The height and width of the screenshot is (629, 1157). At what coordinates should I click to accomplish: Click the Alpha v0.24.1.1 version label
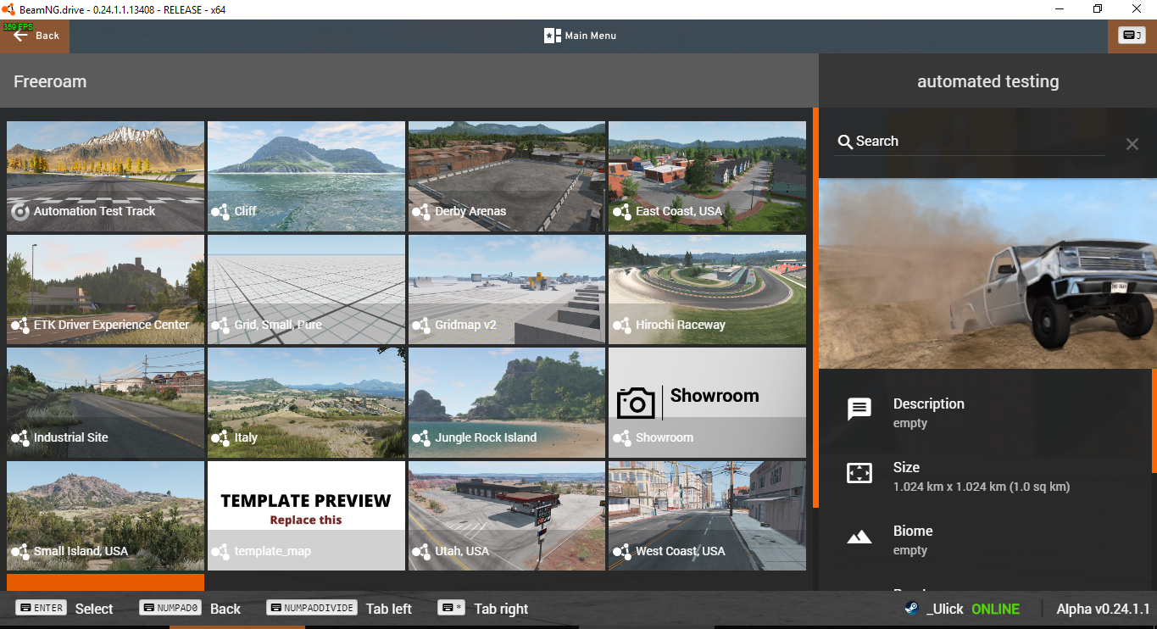point(1103,609)
